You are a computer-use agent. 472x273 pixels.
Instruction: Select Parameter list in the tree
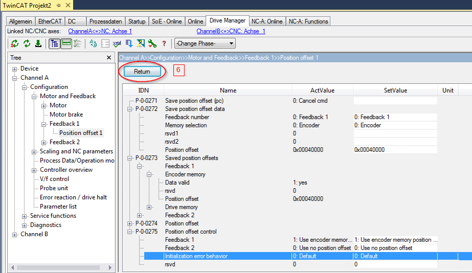coord(58,207)
